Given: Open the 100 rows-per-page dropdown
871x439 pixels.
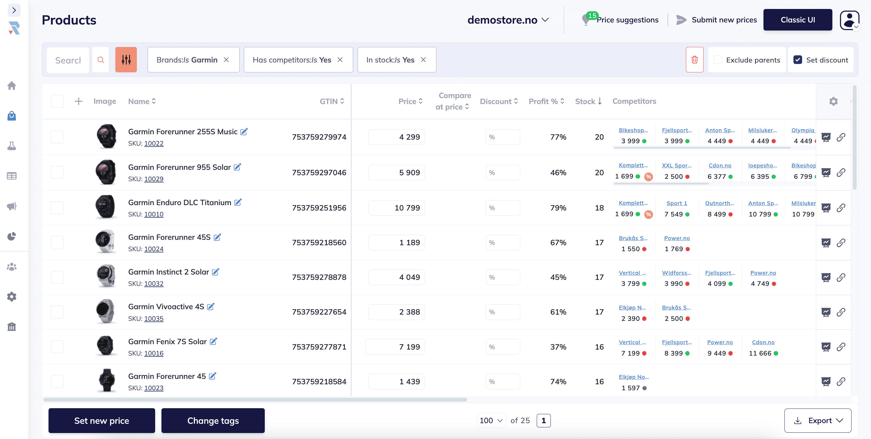Looking at the screenshot, I should click(491, 420).
